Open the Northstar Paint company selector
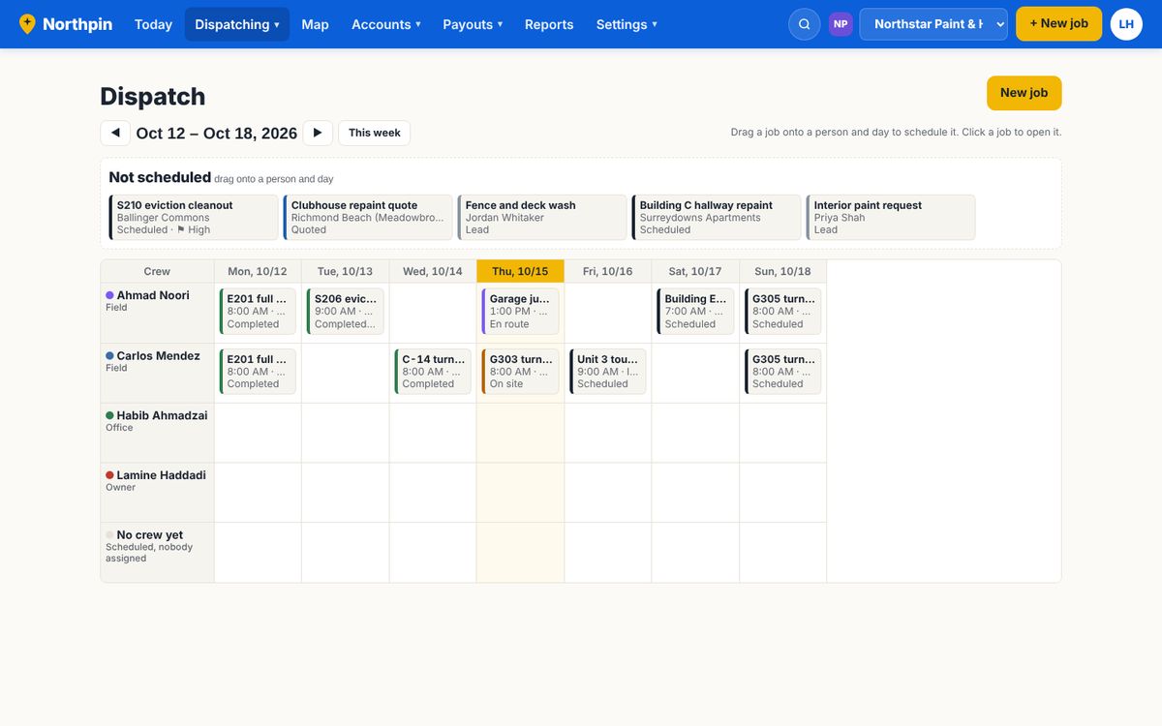1162x726 pixels. pos(933,24)
